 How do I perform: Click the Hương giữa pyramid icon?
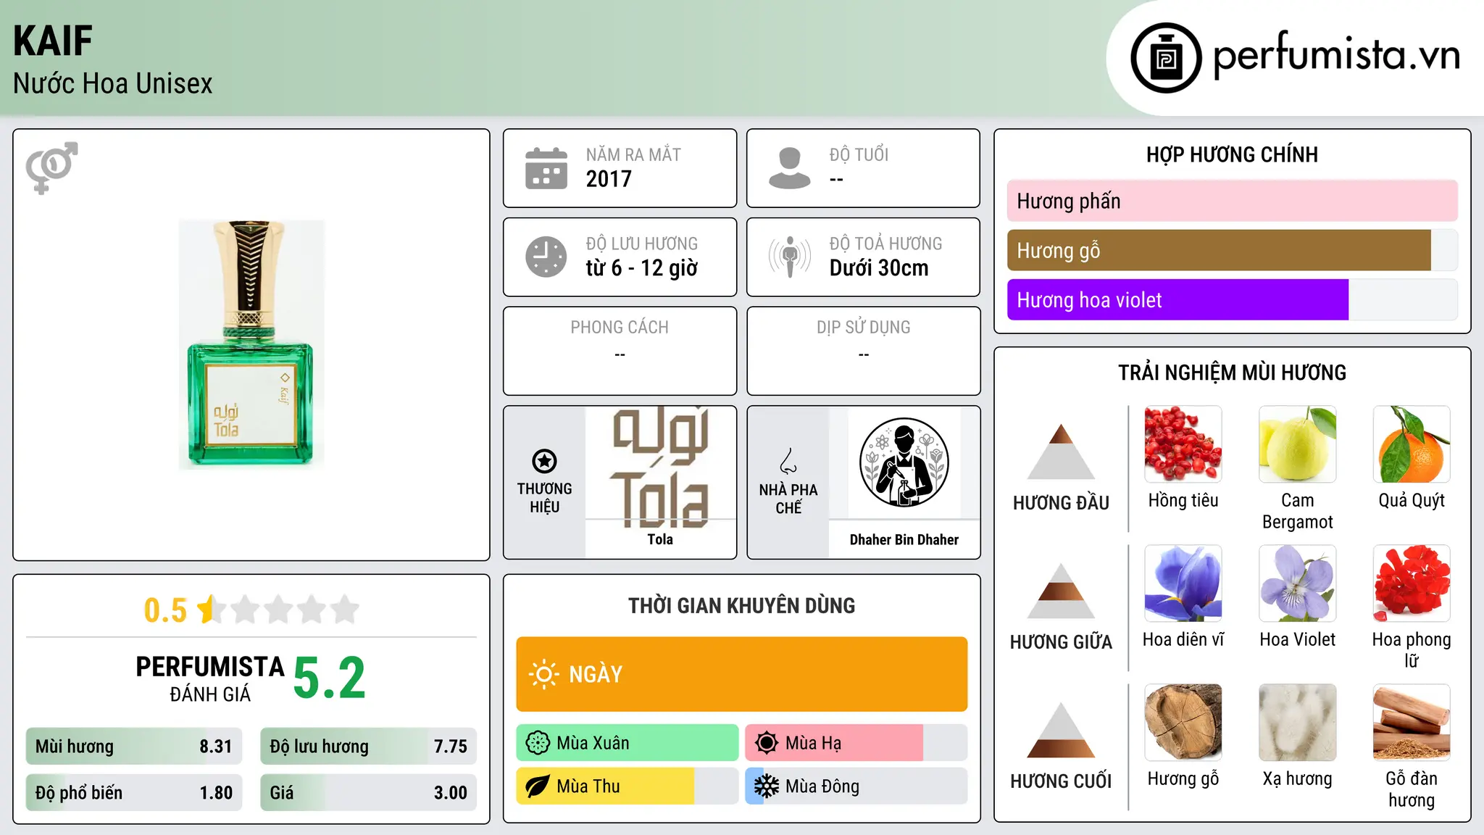click(x=1061, y=591)
